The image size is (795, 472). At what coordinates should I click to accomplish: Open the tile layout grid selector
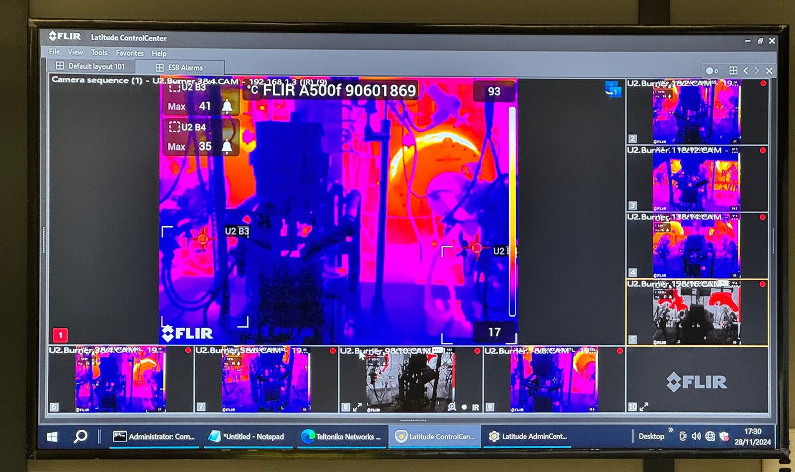(733, 71)
